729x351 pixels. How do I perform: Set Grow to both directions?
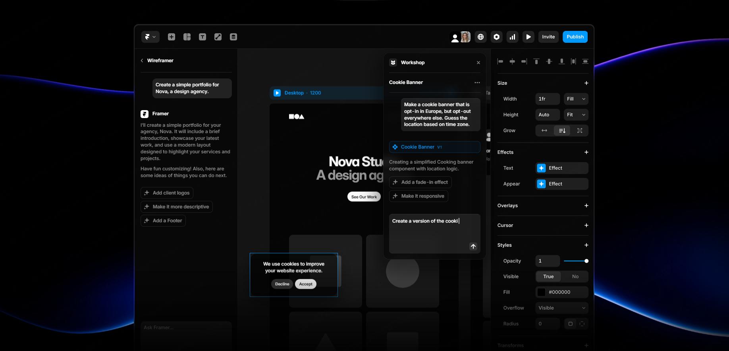click(x=580, y=130)
